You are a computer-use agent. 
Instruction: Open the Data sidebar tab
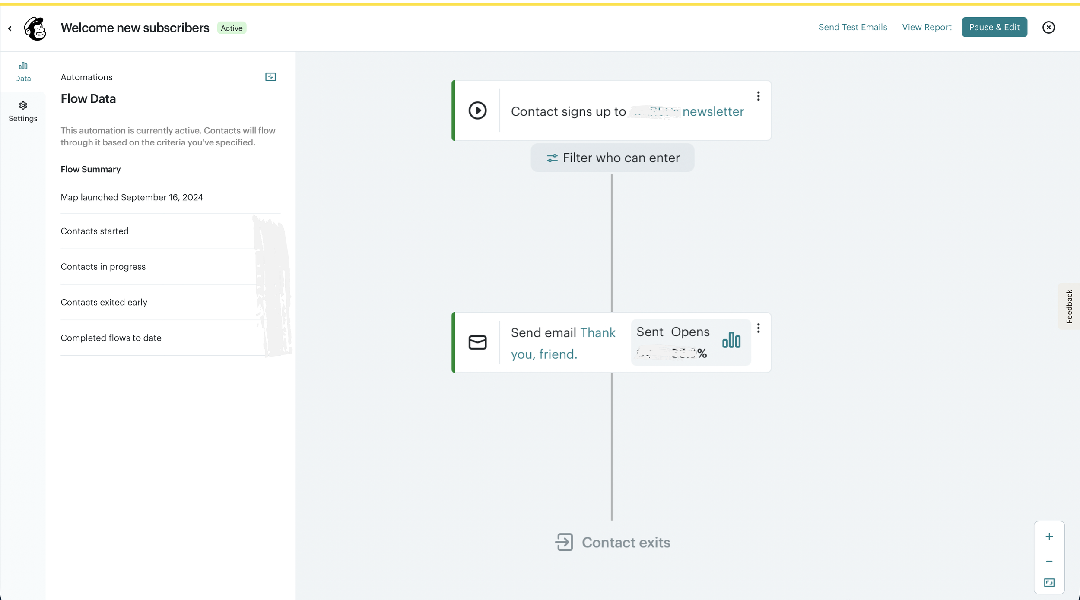coord(23,71)
